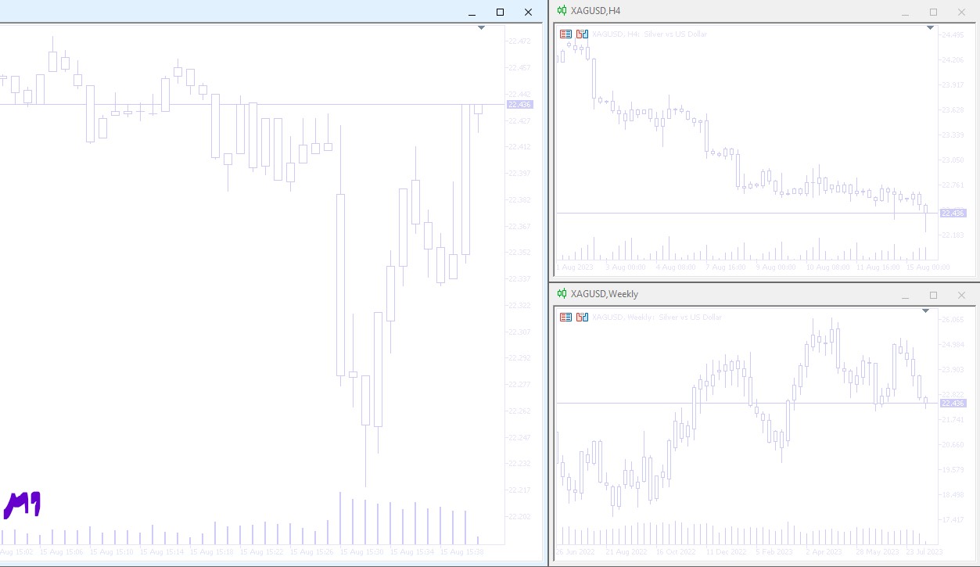Open depth of market in Weekly chart
980x567 pixels.
[x=582, y=317]
